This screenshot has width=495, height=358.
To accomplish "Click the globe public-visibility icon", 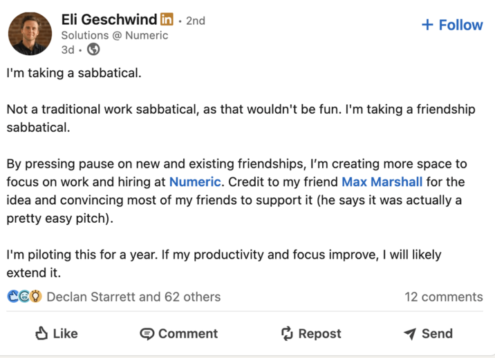I will [93, 50].
